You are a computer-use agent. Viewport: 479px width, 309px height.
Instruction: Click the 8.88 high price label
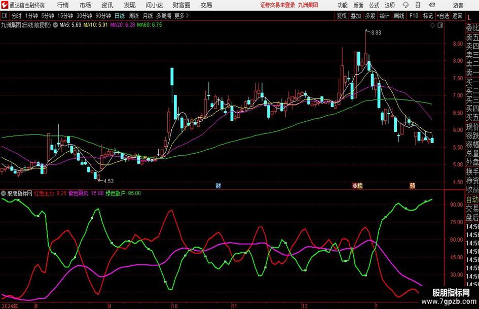[376, 33]
